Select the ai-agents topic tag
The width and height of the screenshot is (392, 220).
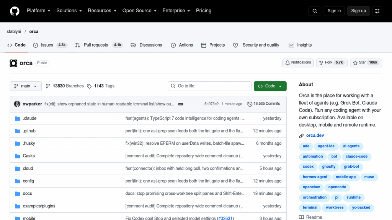click(351, 146)
